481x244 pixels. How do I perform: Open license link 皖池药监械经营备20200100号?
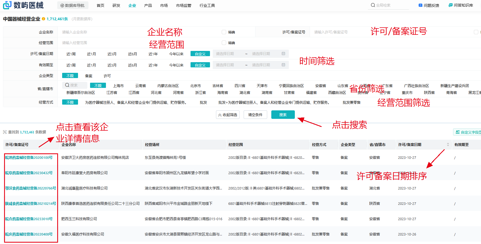(29, 158)
